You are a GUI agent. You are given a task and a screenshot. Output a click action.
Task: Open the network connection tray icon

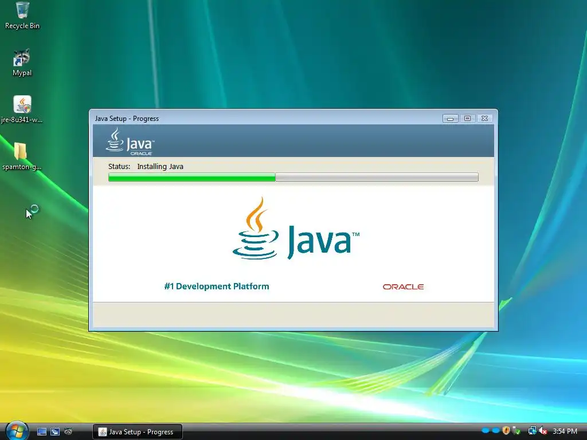(532, 431)
